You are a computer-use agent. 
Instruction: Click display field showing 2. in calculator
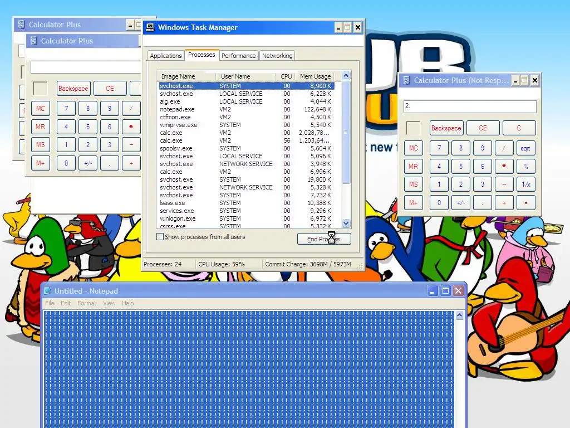pos(470,106)
